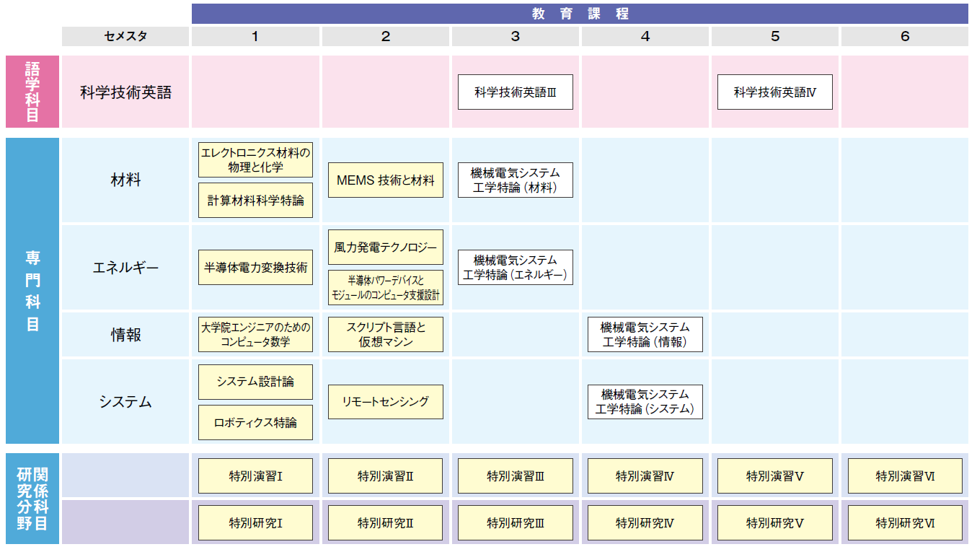Open the 科学技術英語Ⅳ course box
This screenshot has width=977, height=552.
click(x=775, y=92)
